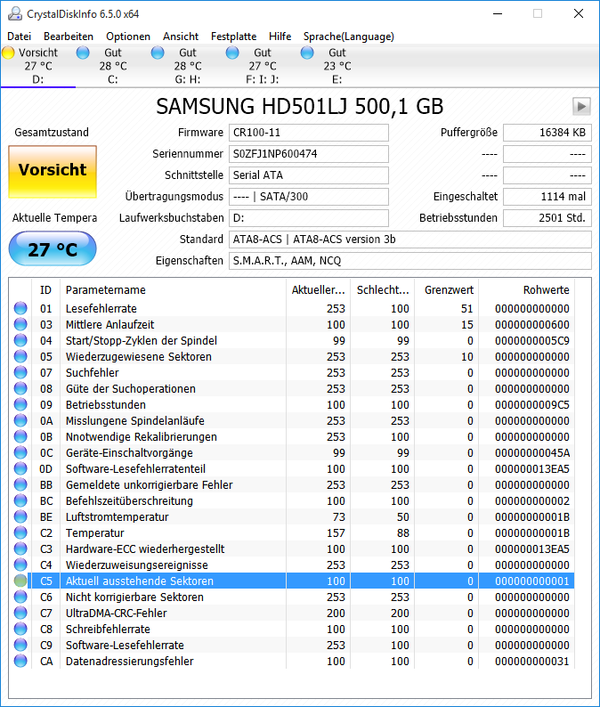600x707 pixels.
Task: Click status icon for Schreibfehlerrate row
Action: click(x=20, y=629)
